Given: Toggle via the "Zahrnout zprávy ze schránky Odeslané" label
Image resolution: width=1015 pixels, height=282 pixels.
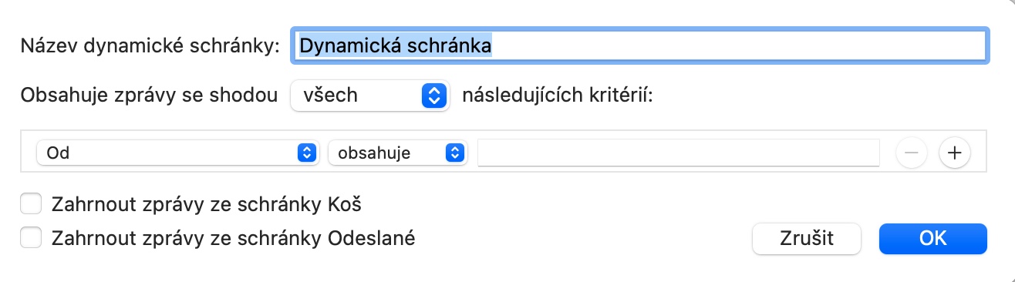Looking at the screenshot, I should [233, 238].
